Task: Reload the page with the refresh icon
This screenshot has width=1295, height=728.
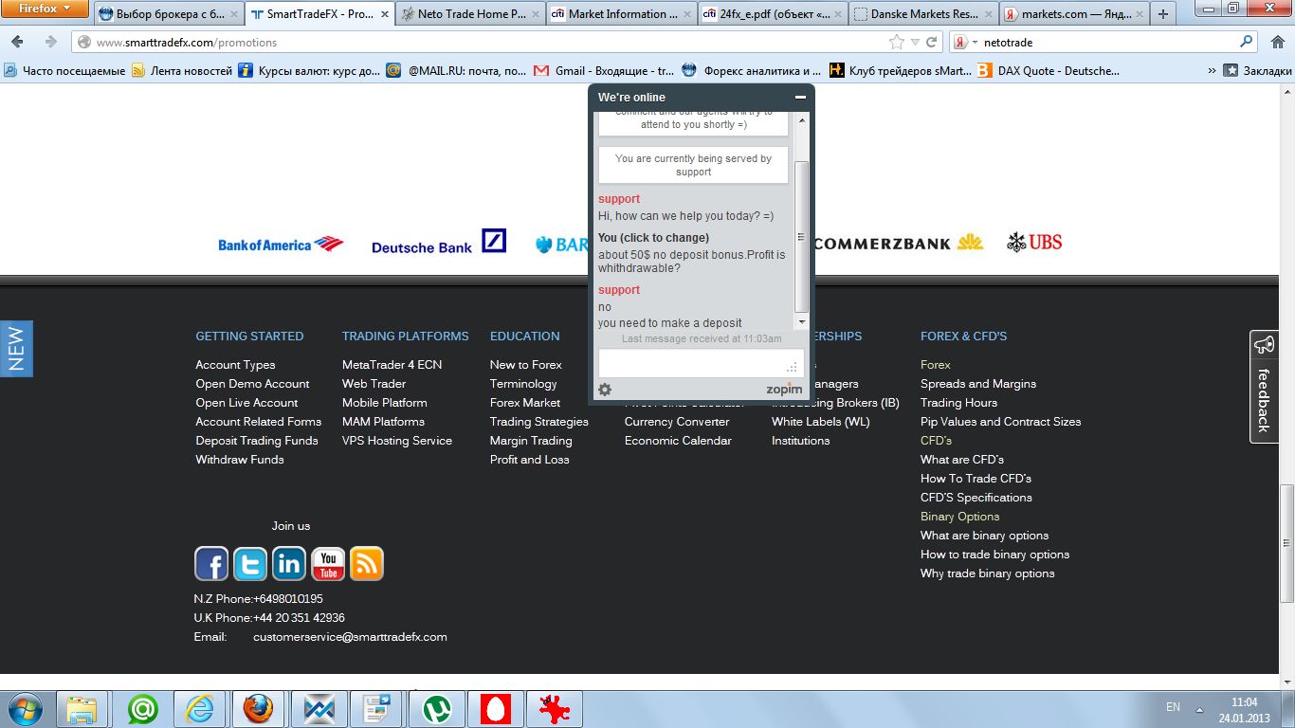Action: (932, 42)
